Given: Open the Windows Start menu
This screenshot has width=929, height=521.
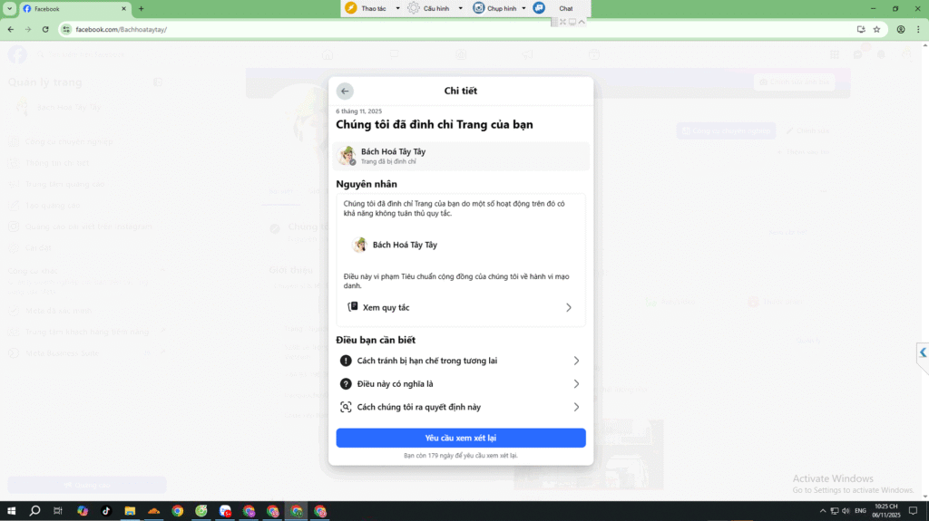Looking at the screenshot, I should 12,511.
